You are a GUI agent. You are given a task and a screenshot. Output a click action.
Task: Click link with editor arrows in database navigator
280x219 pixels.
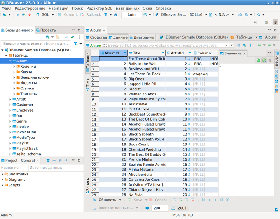tap(72, 37)
